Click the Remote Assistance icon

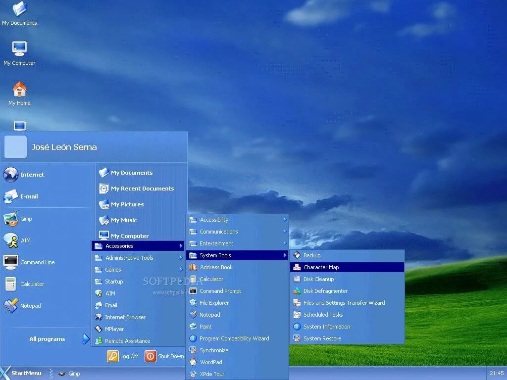click(x=99, y=341)
